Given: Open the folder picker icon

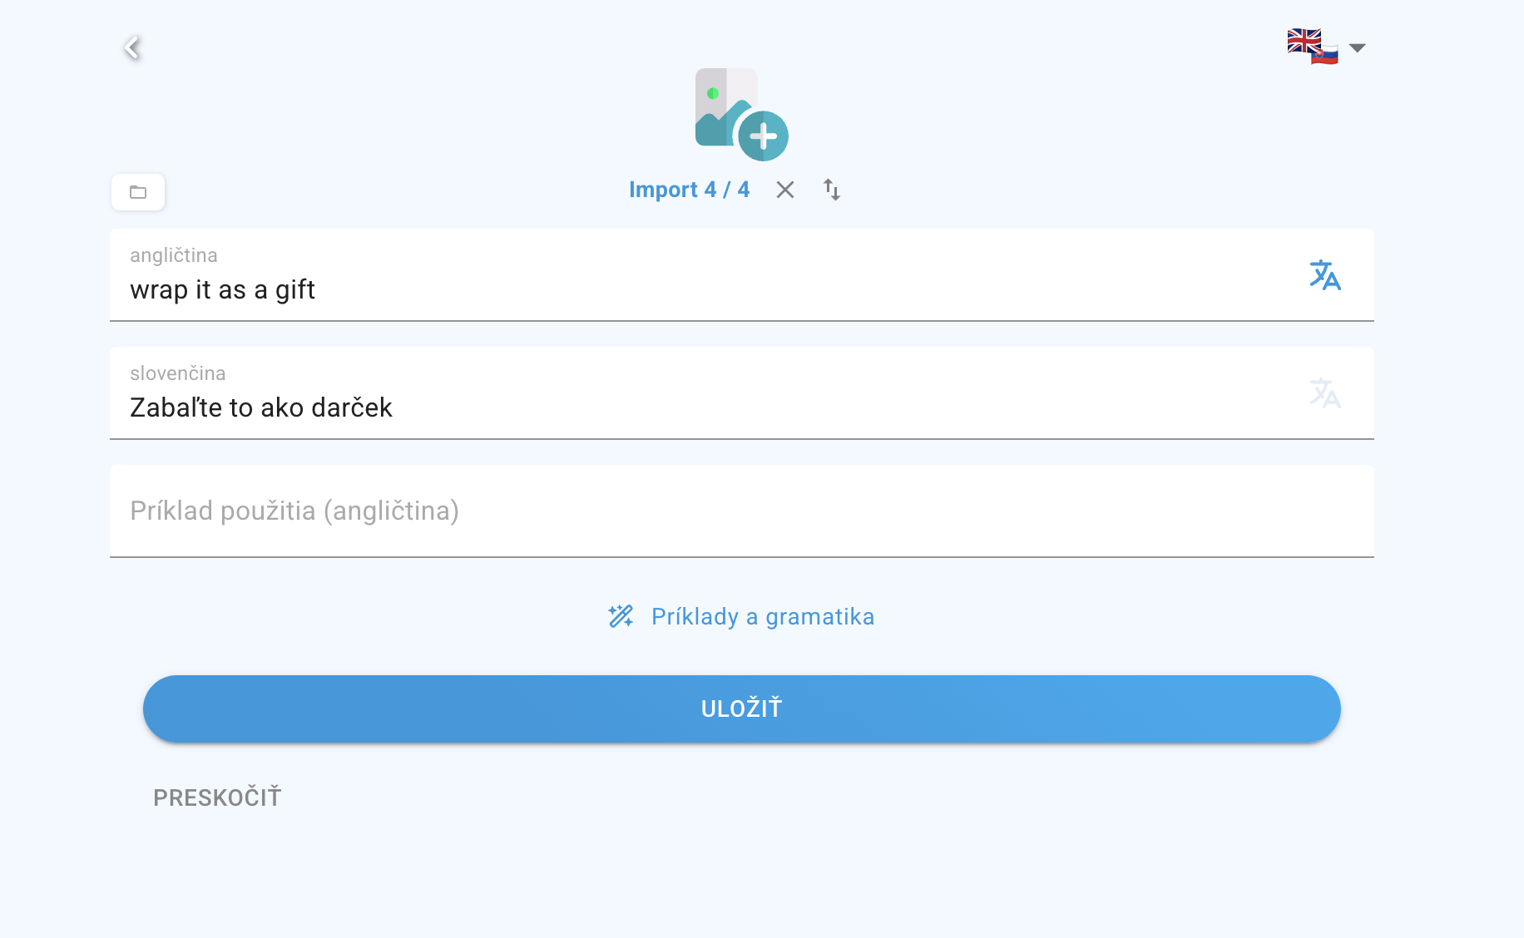Looking at the screenshot, I should pyautogui.click(x=137, y=191).
